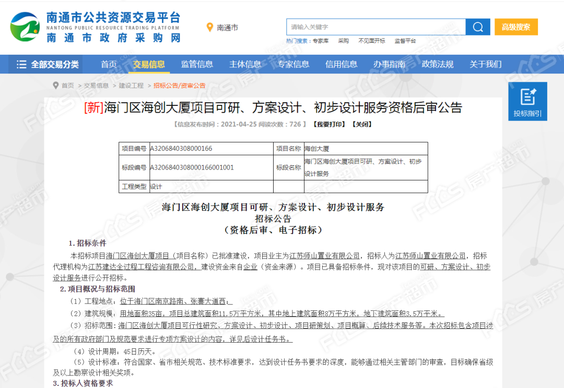Click the breadcrumb location marker icon
Image resolution: width=564 pixels, height=388 pixels.
pyautogui.click(x=55, y=86)
